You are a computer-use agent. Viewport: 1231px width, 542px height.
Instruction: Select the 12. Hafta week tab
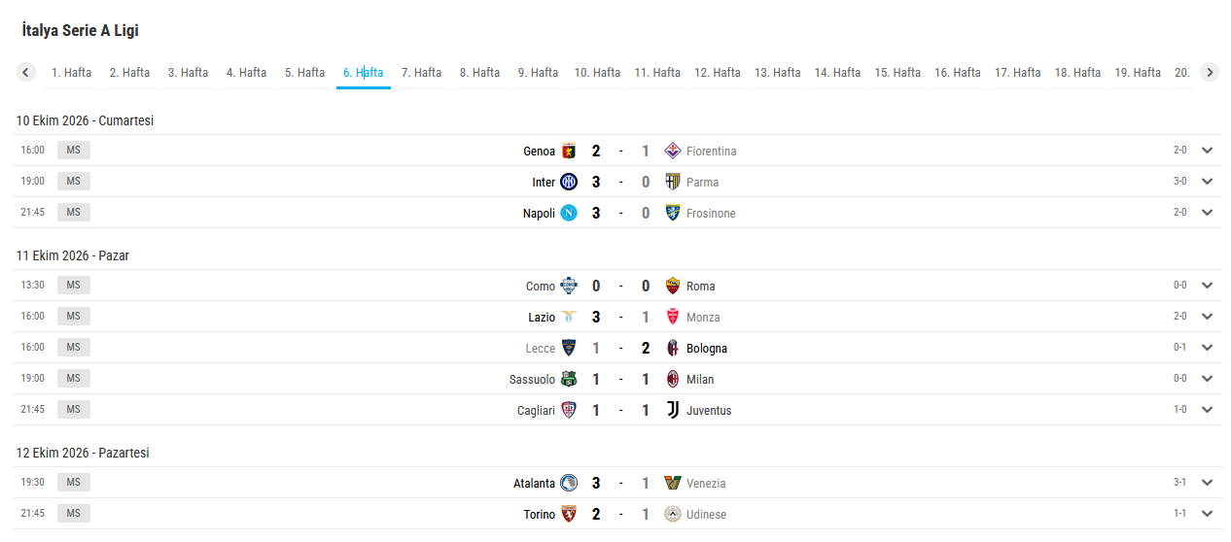pyautogui.click(x=717, y=72)
